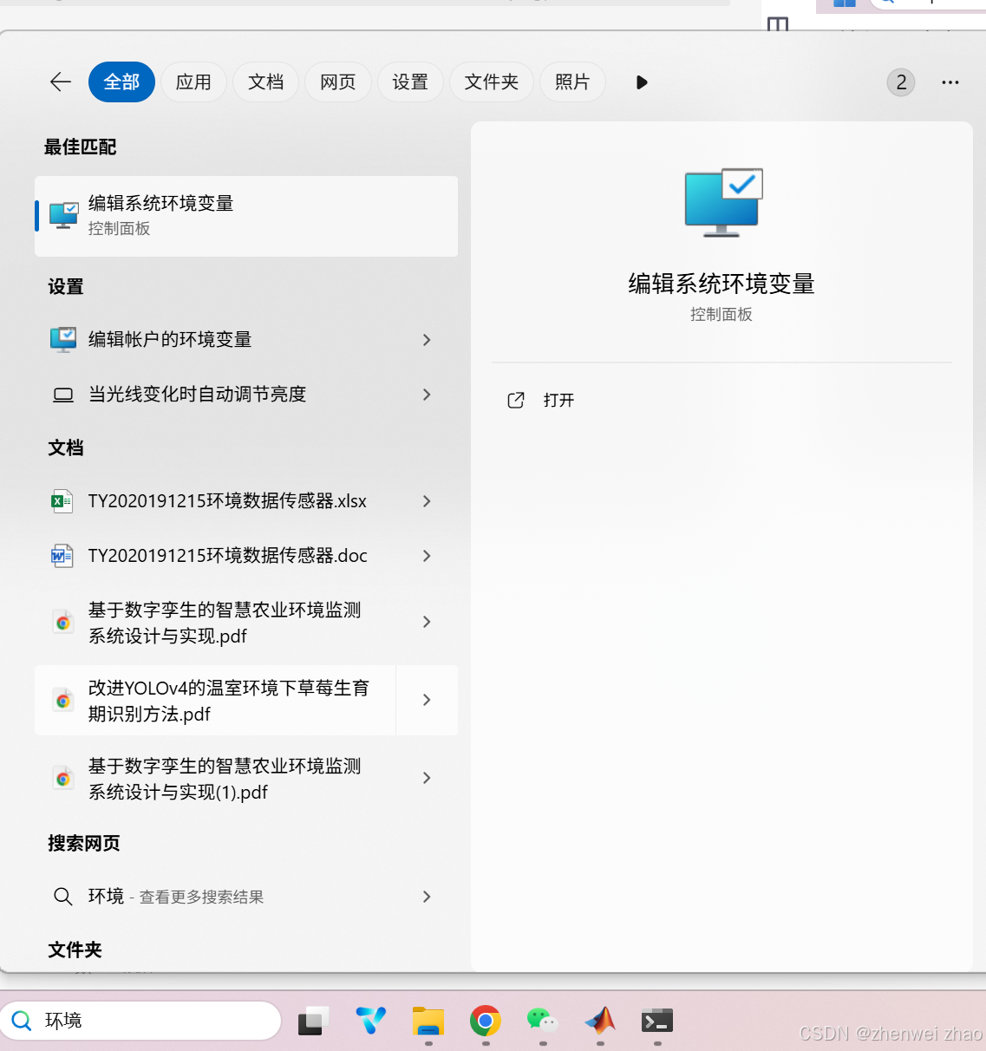Expand the 编辑帐户的环境变量 result chevron
986x1051 pixels.
pyautogui.click(x=426, y=340)
